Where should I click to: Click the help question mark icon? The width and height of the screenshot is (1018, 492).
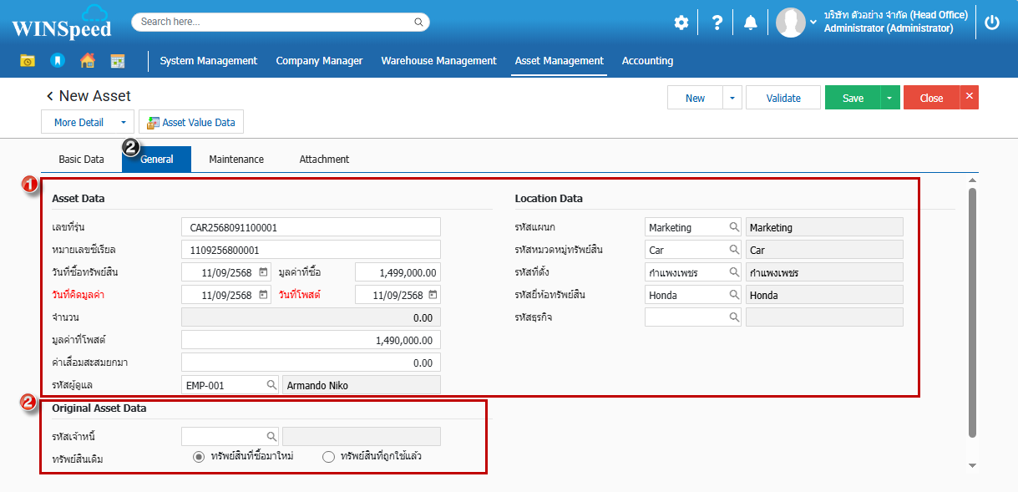click(717, 23)
